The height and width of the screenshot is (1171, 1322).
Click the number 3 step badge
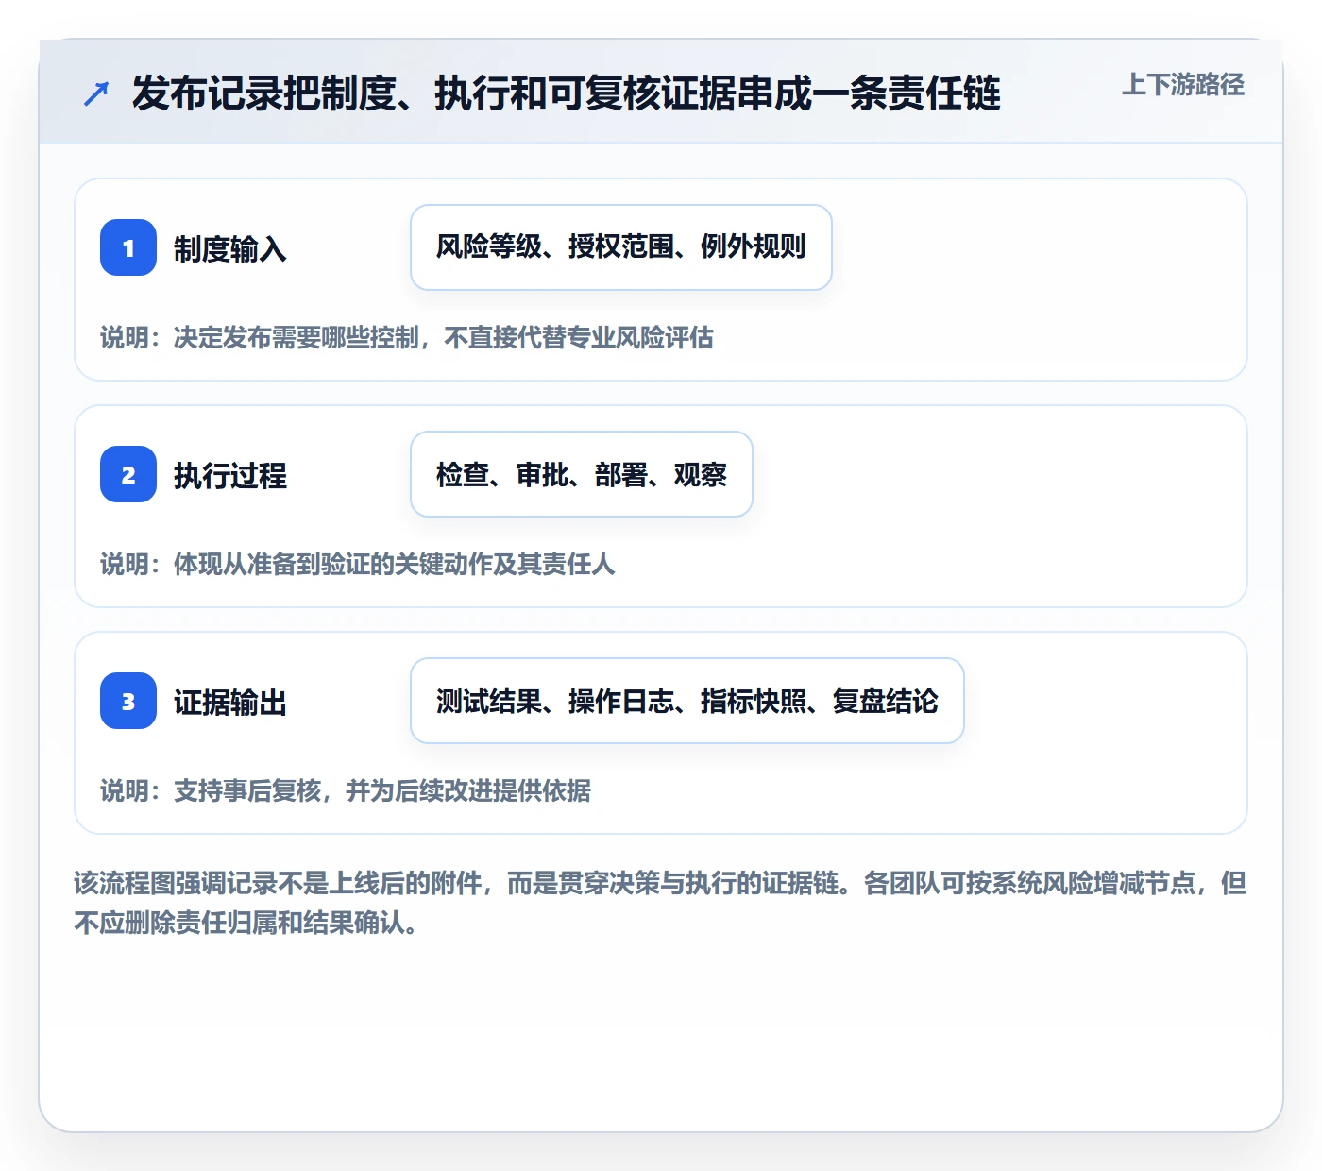[128, 701]
